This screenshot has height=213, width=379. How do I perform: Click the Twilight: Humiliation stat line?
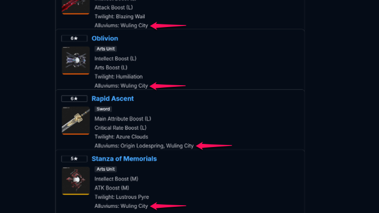[118, 77]
